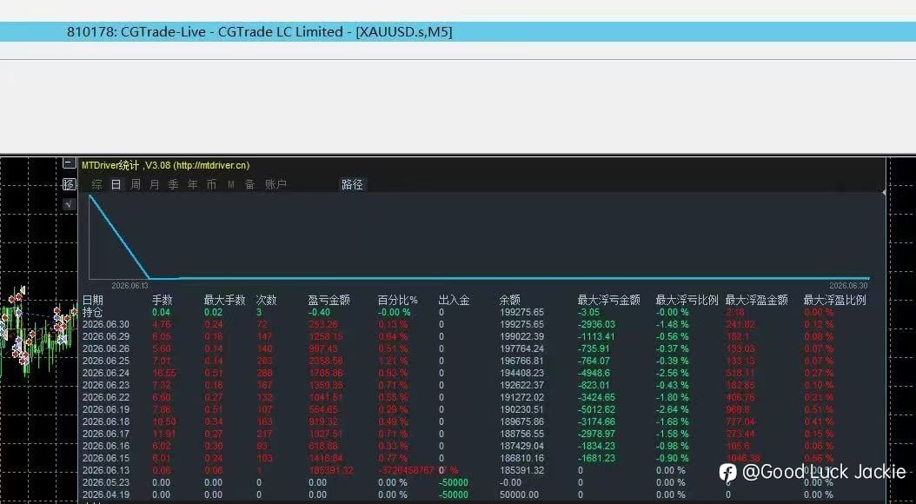
Task: Click the percentage value 1.21 %
Action: coord(392,361)
